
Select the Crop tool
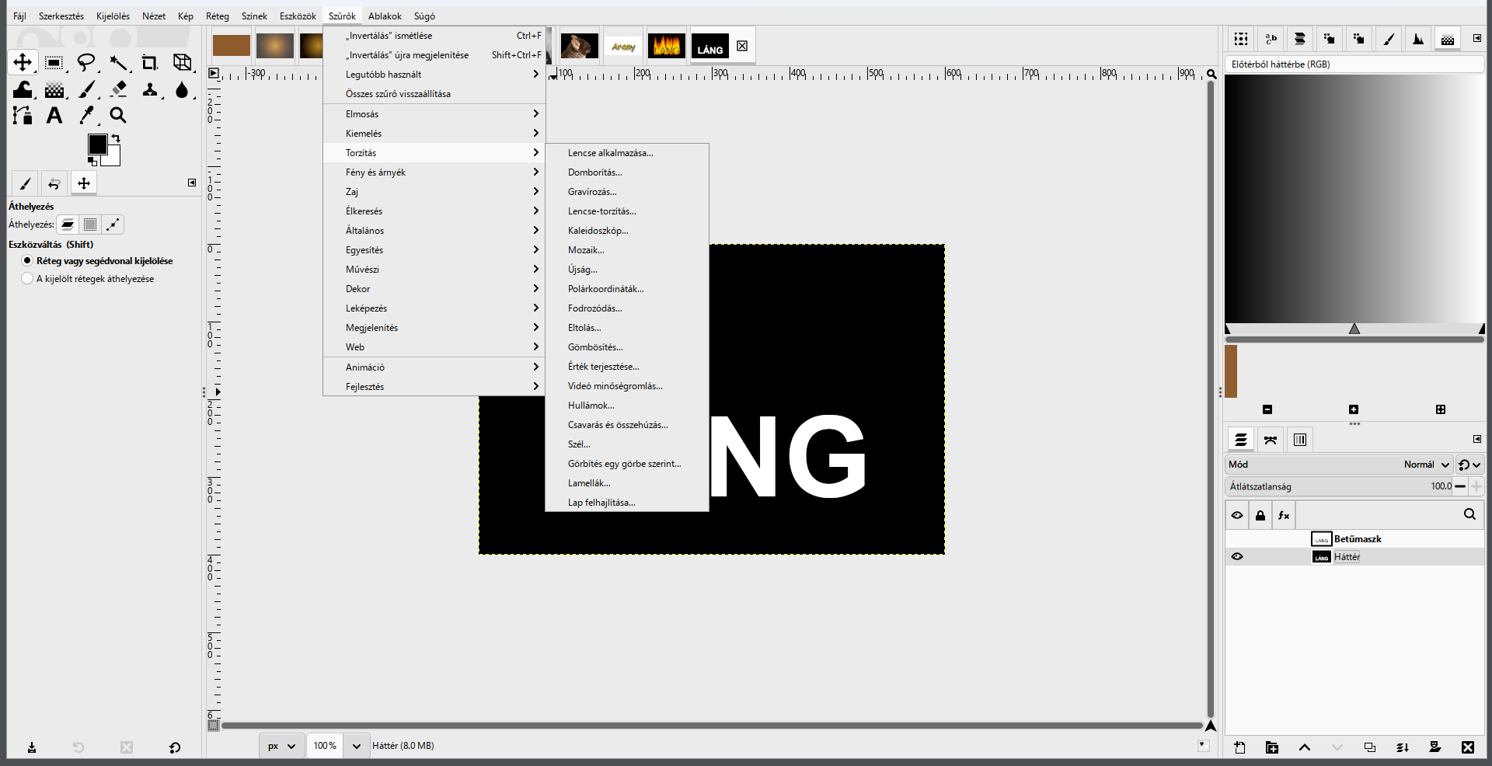tap(149, 63)
